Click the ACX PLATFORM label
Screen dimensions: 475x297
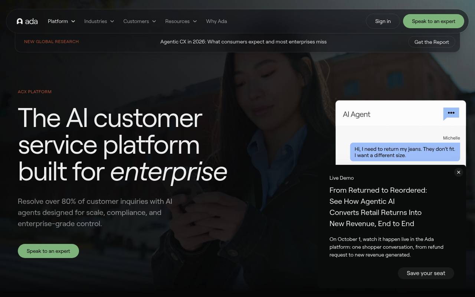pyautogui.click(x=35, y=92)
